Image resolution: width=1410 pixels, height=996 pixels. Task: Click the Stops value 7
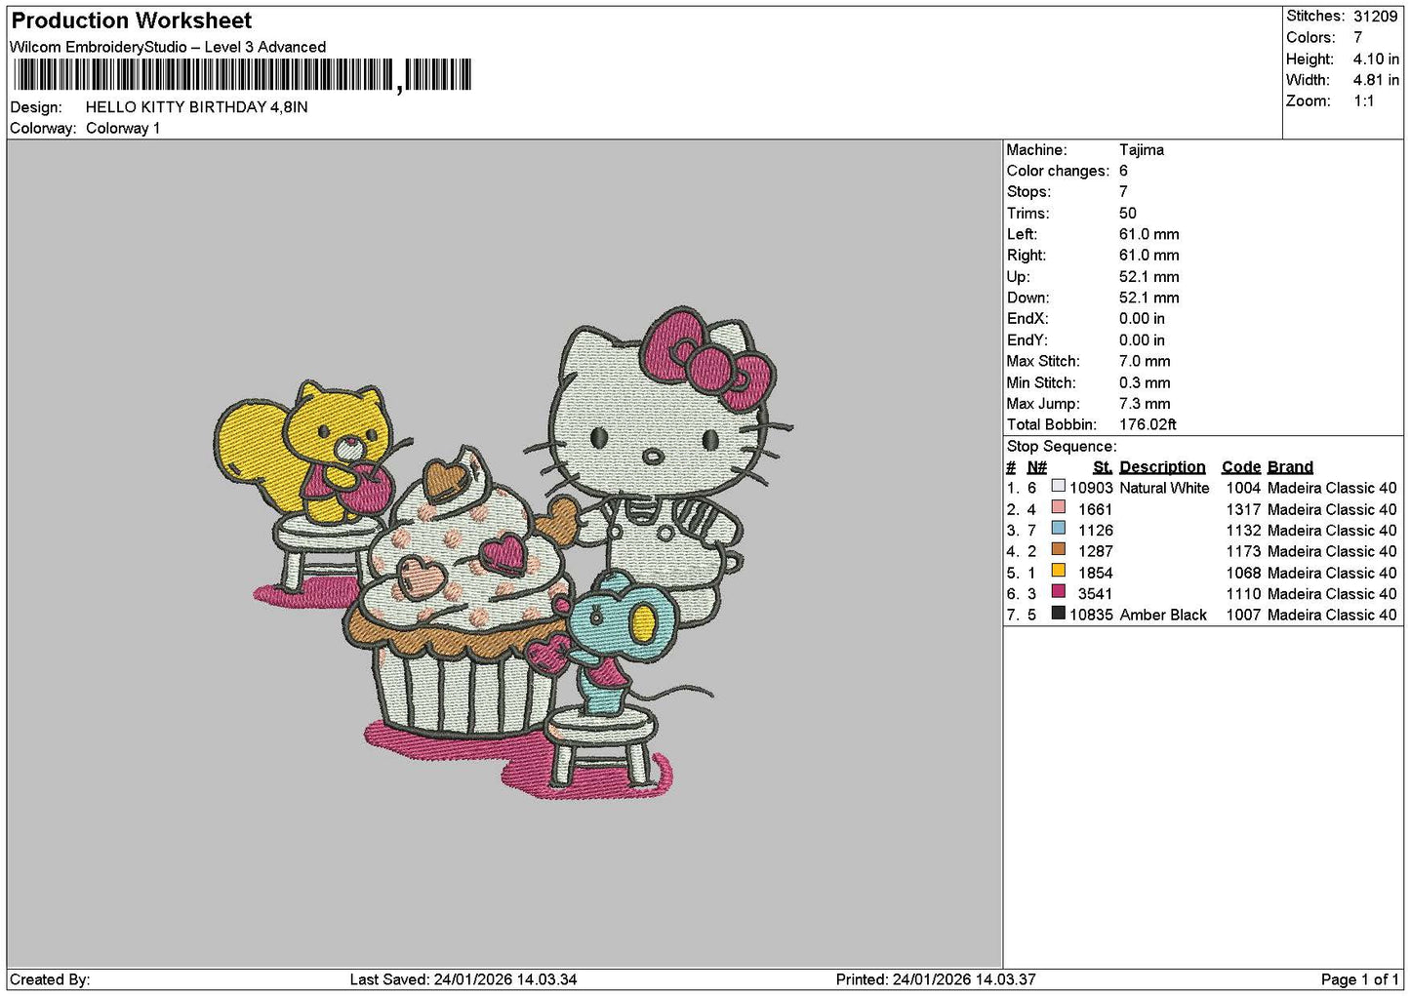tap(1123, 192)
